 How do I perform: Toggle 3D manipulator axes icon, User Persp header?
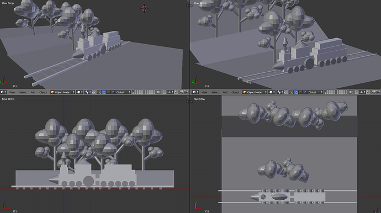(99, 92)
